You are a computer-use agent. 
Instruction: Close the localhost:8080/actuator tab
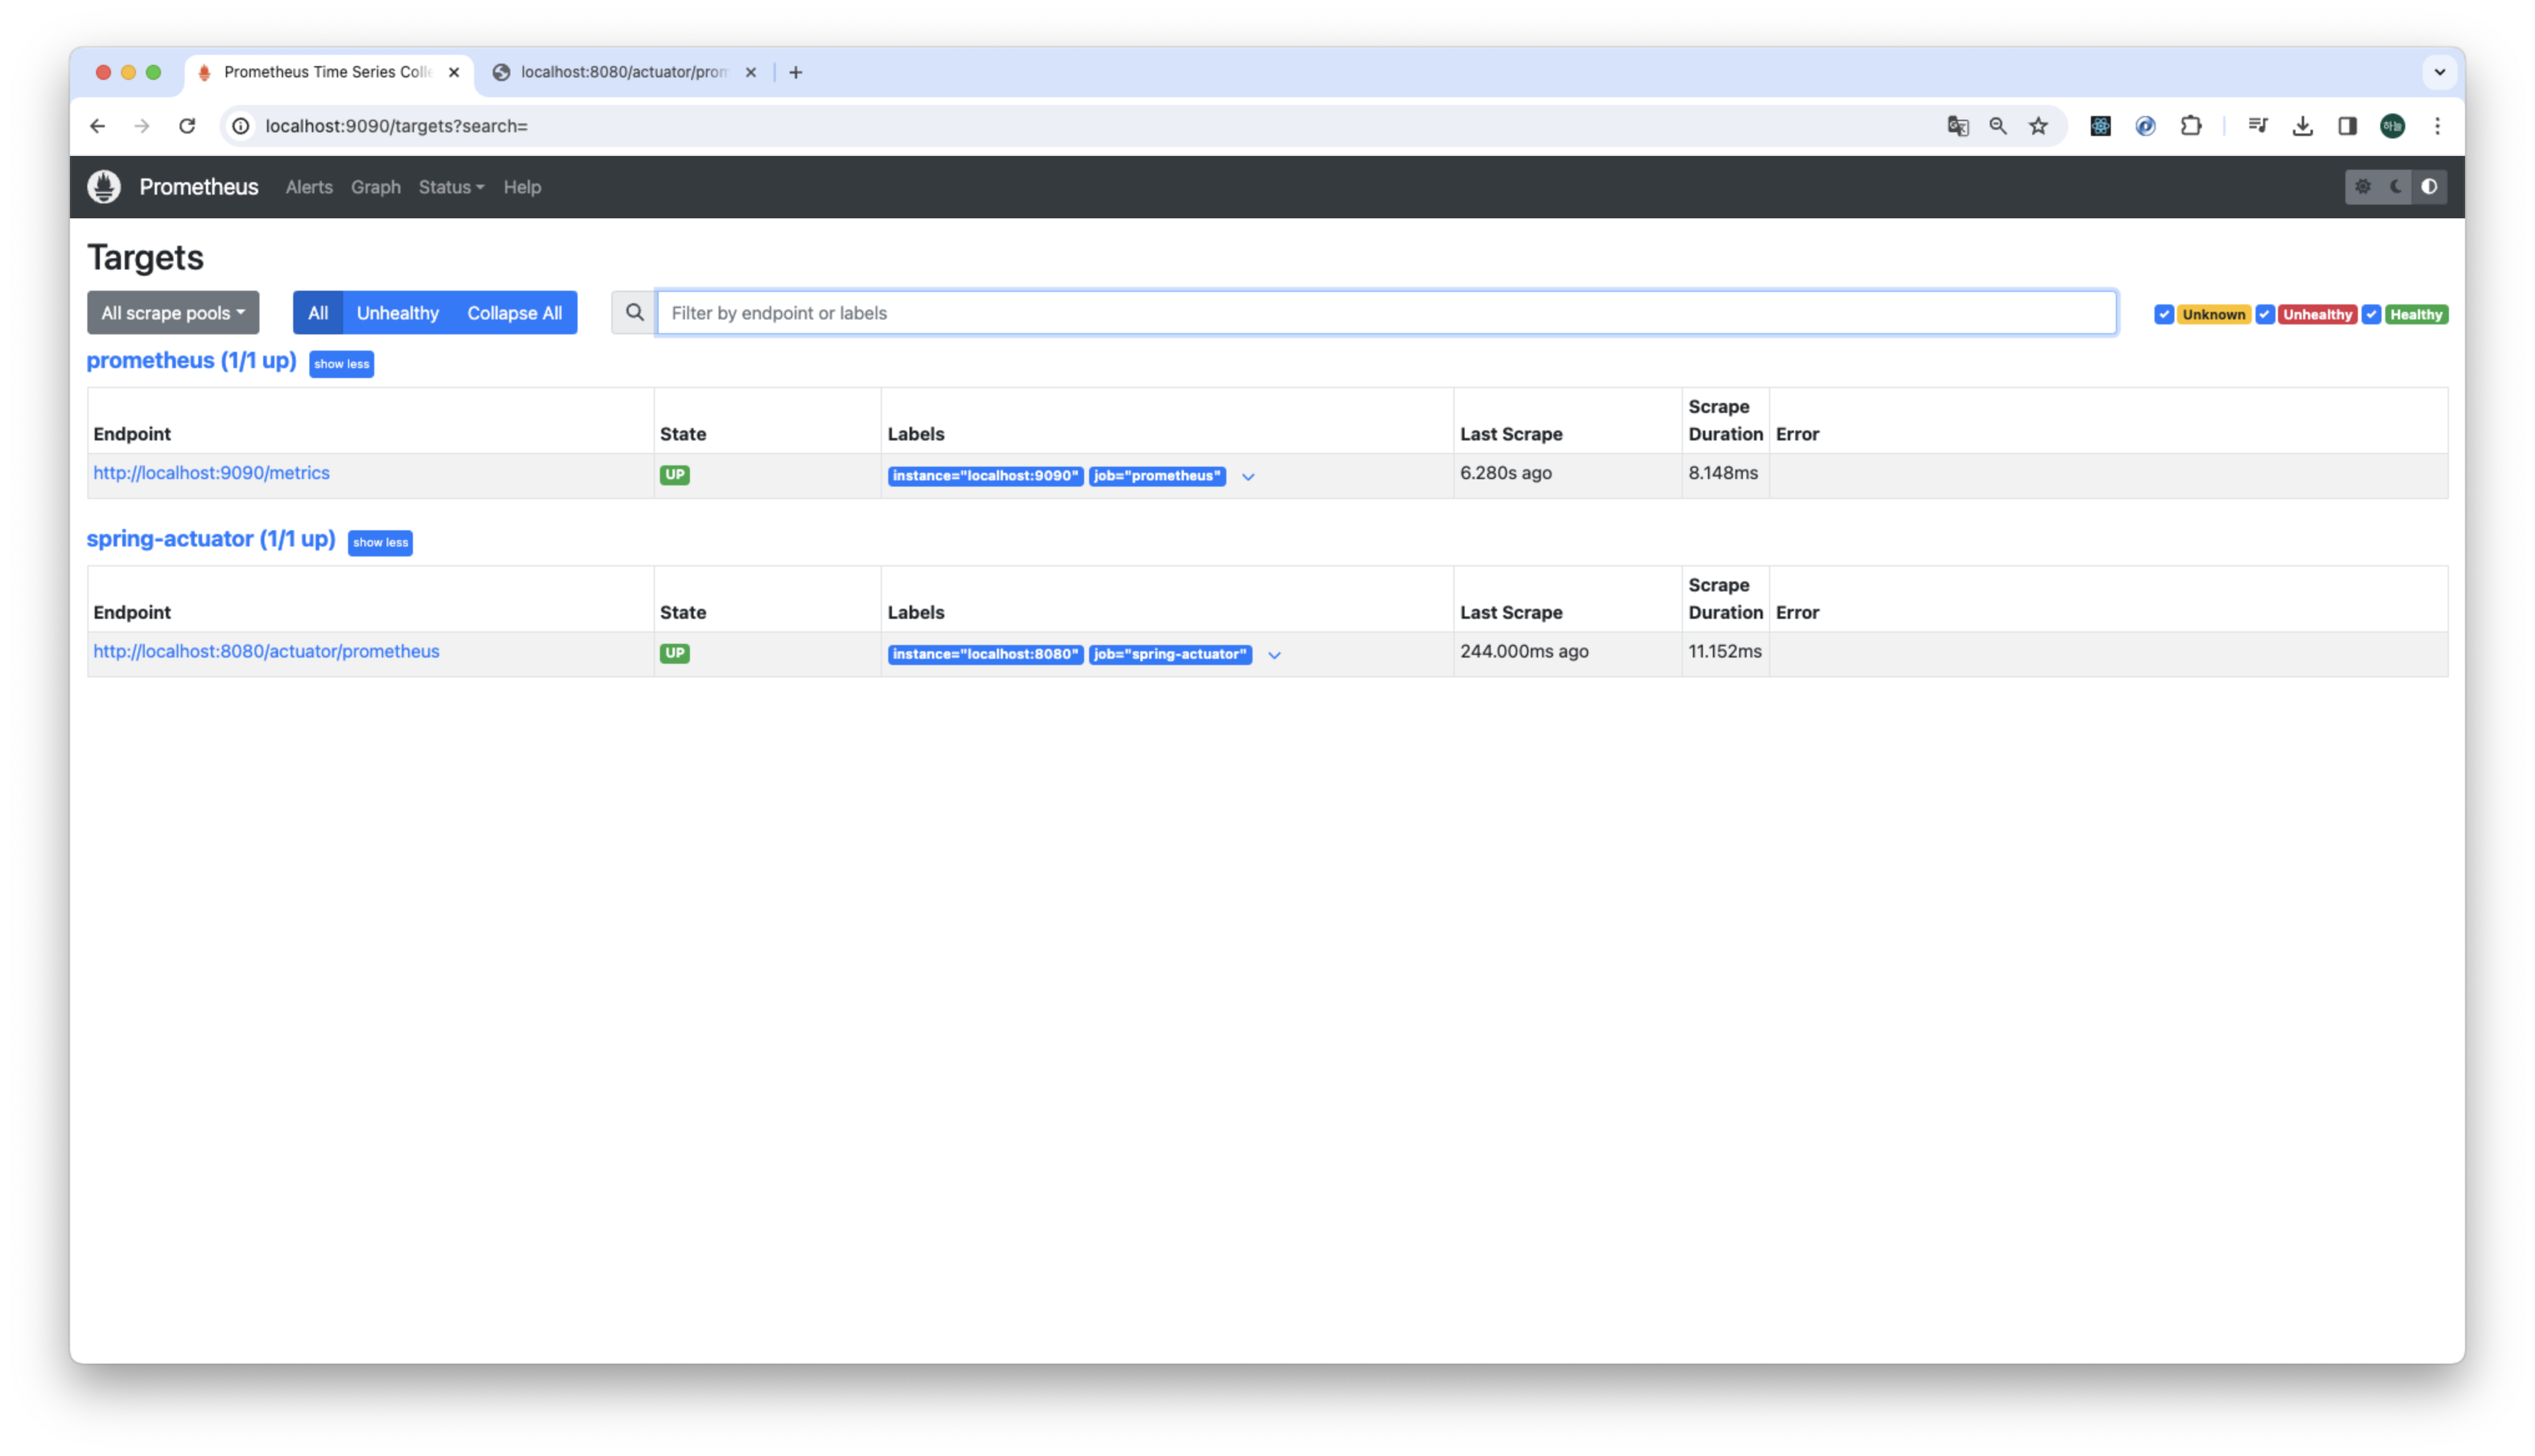(750, 72)
